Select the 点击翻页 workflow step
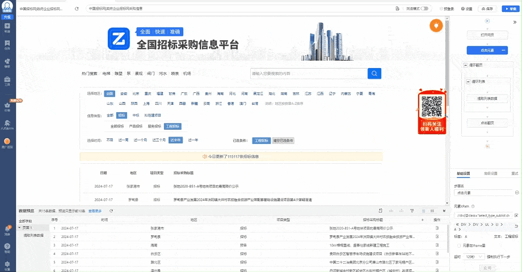 pyautogui.click(x=487, y=123)
